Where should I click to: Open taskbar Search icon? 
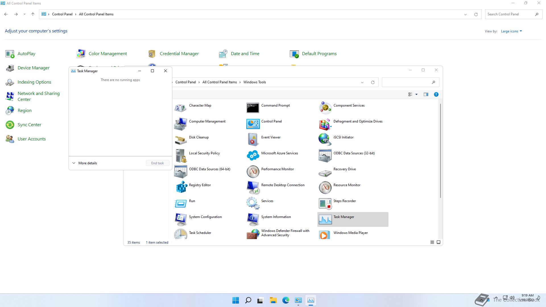coord(248,300)
